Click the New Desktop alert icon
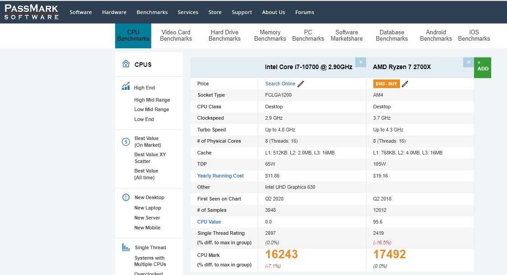This screenshot has height=275, width=507. coord(126,197)
